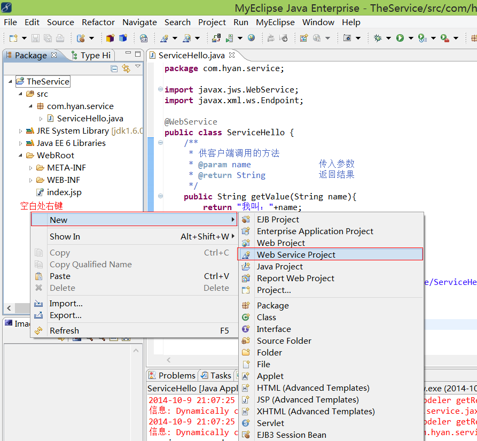Minimize the Package Explorer view
Image resolution: width=477 pixels, height=441 pixels.
point(128,53)
